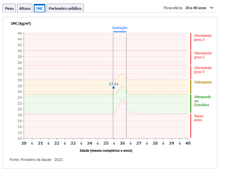Open the Faixa etária 30 a 40 anos dropdown

pyautogui.click(x=188, y=8)
